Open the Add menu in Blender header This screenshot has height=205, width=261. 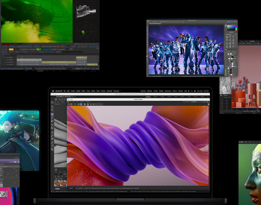pos(240,43)
